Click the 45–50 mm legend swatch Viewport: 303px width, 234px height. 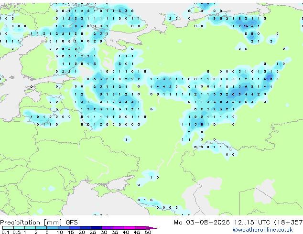point(141,228)
